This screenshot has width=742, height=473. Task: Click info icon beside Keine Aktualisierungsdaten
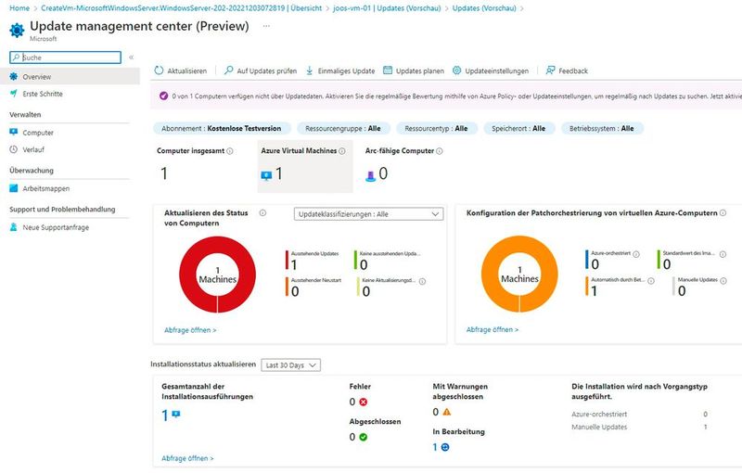point(422,281)
